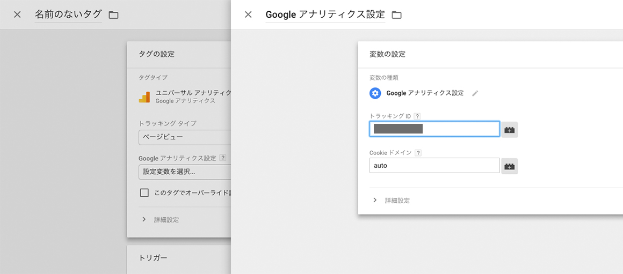Viewport: 623px width, 274px height.
Task: Click the Google アナリティクス設定 variable type label
Action: point(425,93)
